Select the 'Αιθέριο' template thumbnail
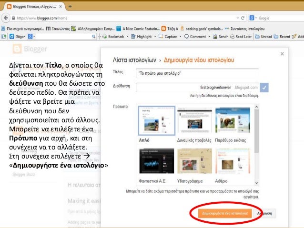Screen dimensions: 304x228 pyautogui.click(x=233, y=161)
